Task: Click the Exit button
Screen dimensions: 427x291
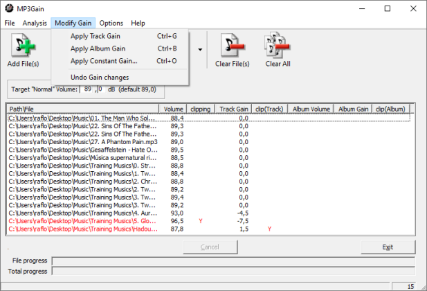Action: click(388, 247)
